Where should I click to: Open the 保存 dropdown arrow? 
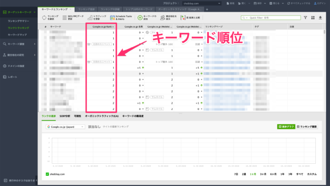265,4
